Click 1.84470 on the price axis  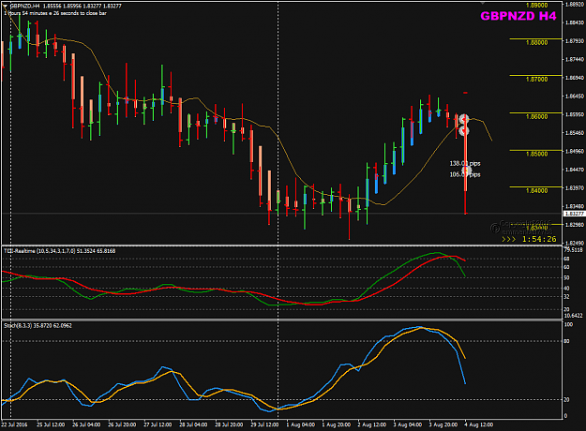(x=575, y=170)
